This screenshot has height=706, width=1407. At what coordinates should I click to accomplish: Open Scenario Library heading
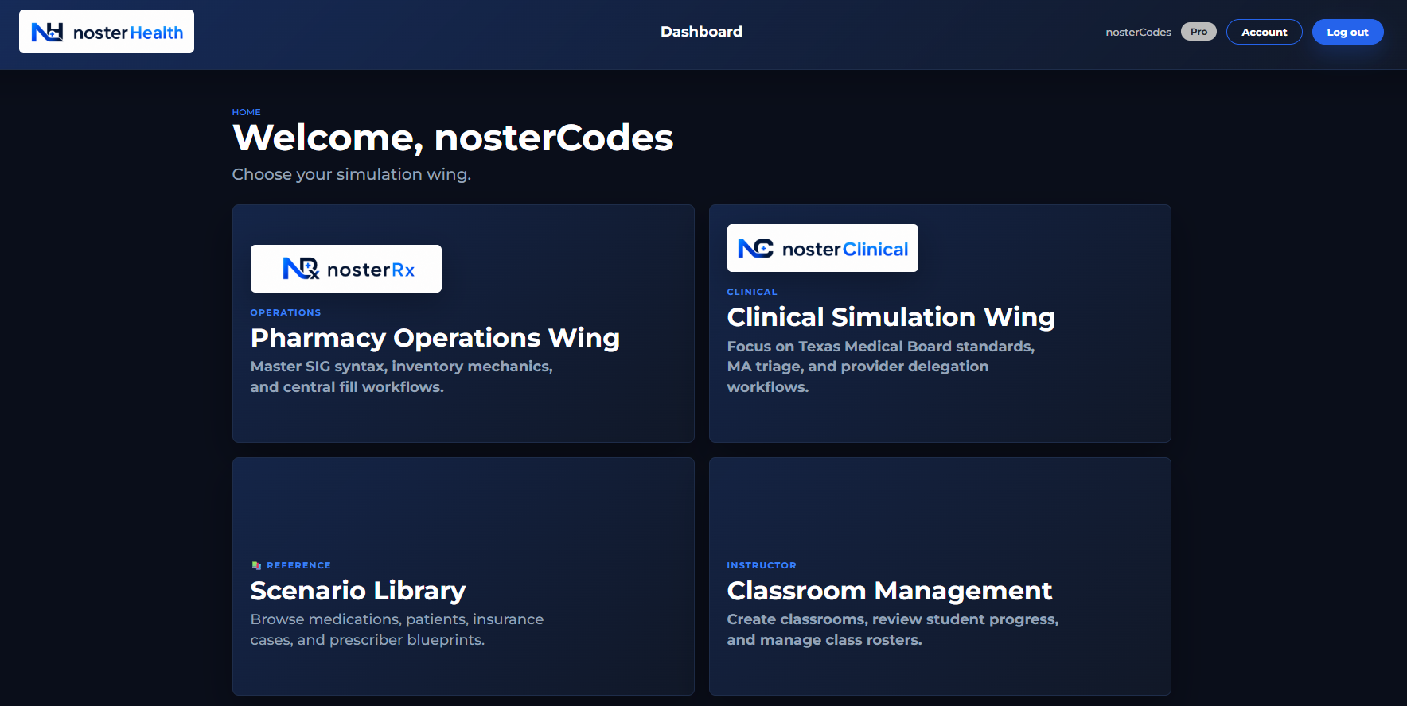tap(358, 591)
